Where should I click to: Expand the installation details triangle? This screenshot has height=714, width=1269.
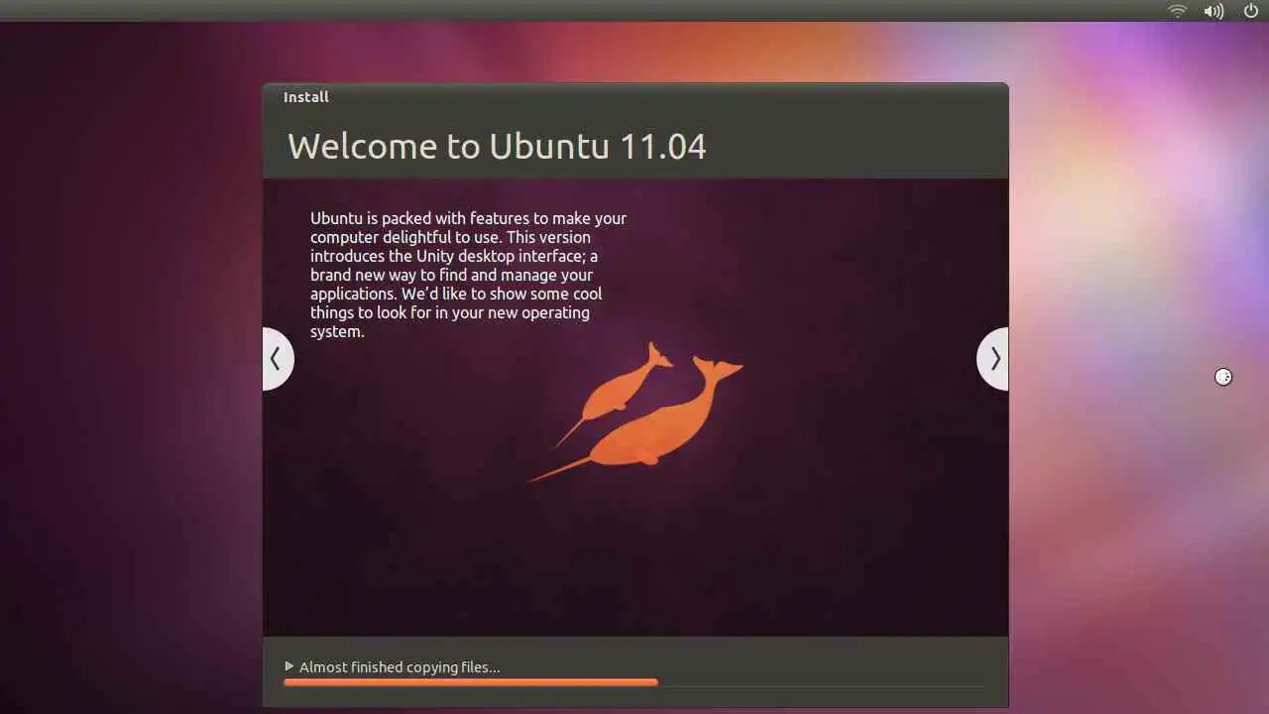tap(289, 666)
